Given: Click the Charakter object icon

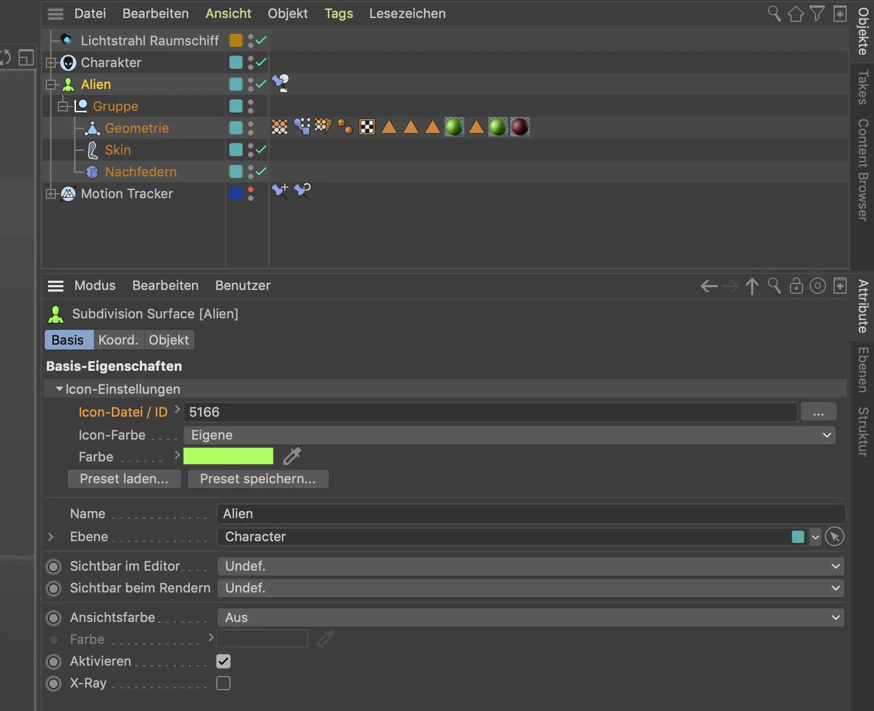Looking at the screenshot, I should point(68,63).
